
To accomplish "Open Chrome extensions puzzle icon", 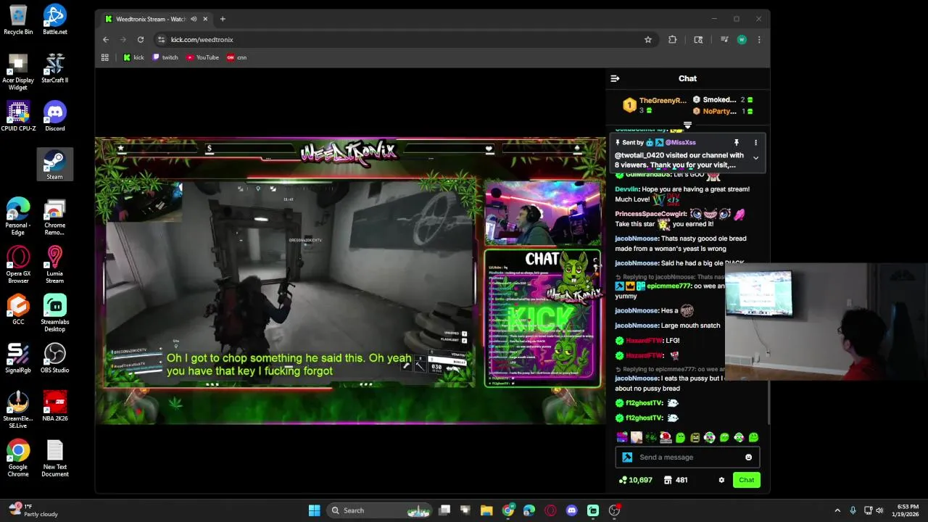I will point(673,40).
